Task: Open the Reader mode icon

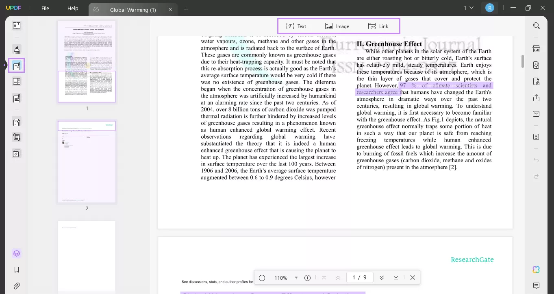Action: tap(16, 26)
